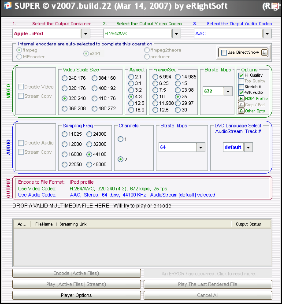Image resolution: width=282 pixels, height=304 pixels.
Task: Tick the video Stream Copy checkbox
Action: (21, 96)
